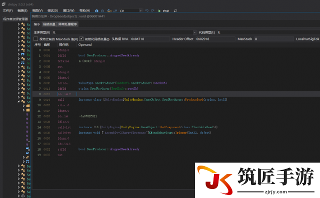Click the KMonoBehaviour::Trigger operand

pos(144,133)
